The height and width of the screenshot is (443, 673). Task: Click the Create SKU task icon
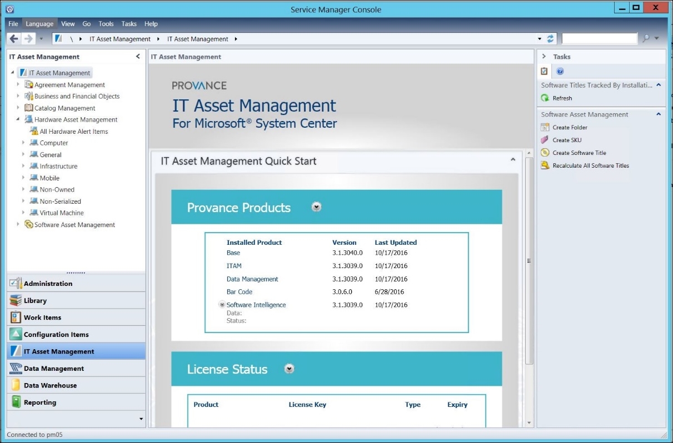[x=545, y=140]
